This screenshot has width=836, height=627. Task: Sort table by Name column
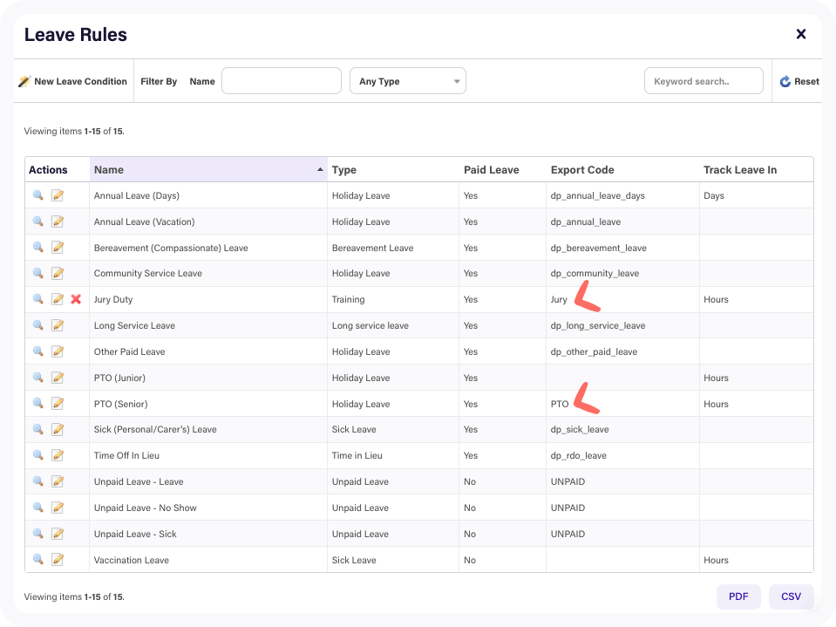[x=208, y=169]
